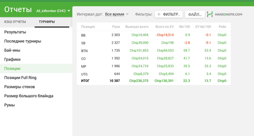Open the Результаты report

point(15,32)
